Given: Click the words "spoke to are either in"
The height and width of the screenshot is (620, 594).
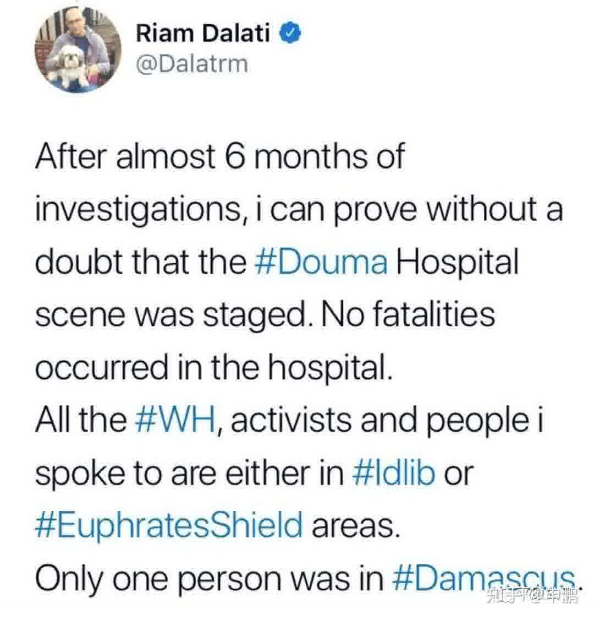Looking at the screenshot, I should coord(190,473).
